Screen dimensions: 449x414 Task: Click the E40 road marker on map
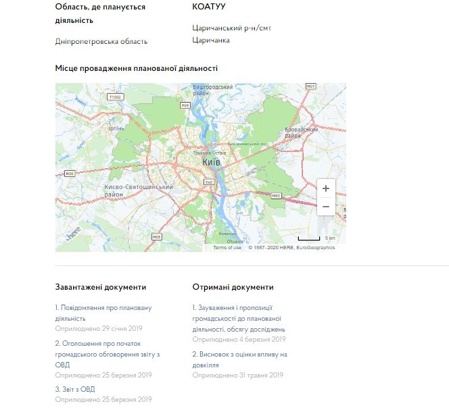(x=209, y=182)
